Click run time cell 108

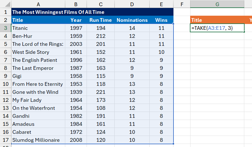101,108
